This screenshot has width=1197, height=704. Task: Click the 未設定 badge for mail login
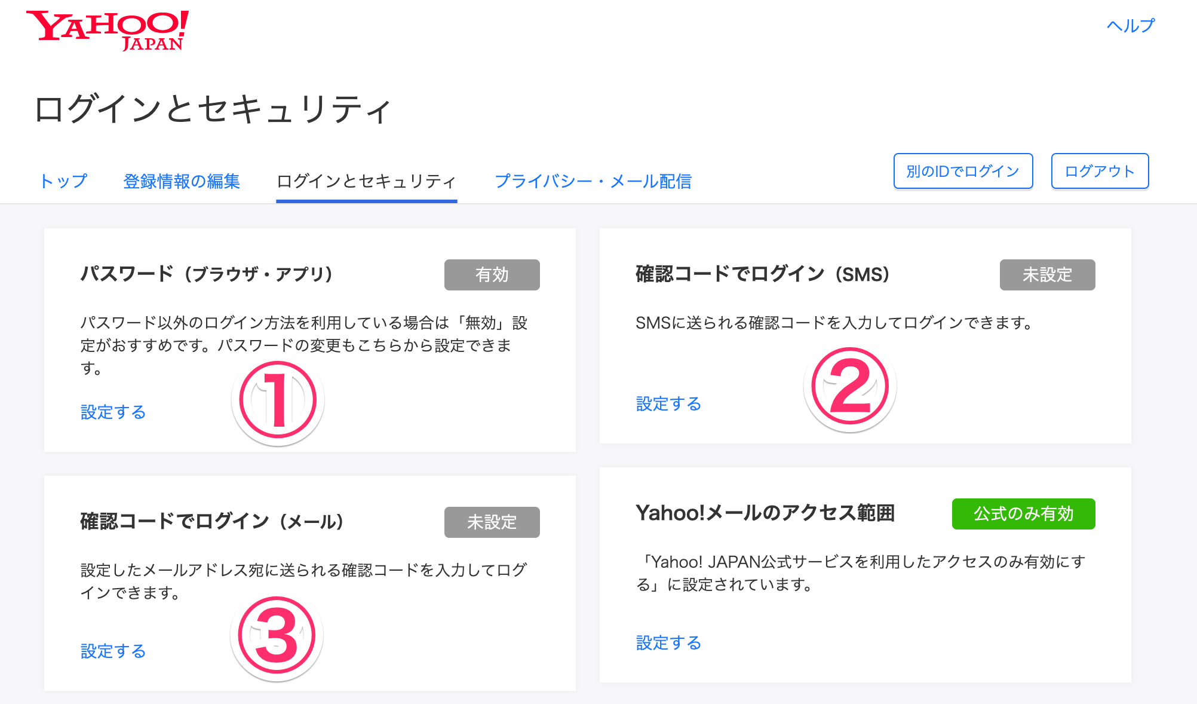pyautogui.click(x=492, y=522)
